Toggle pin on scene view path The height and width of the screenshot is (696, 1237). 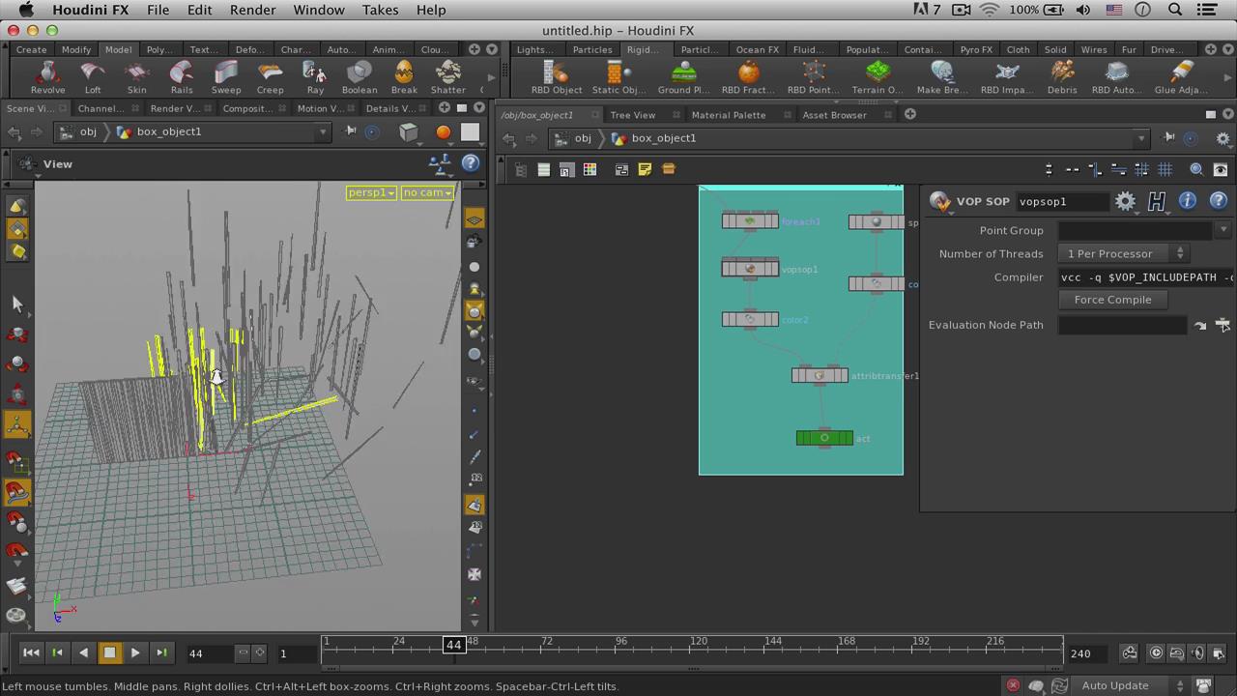350,131
